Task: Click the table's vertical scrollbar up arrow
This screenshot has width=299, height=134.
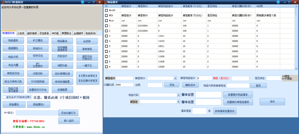Action: [x=296, y=6]
